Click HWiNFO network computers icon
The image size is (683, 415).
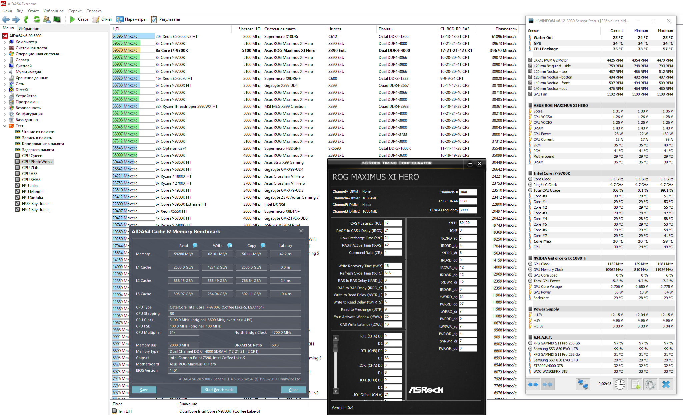point(583,384)
